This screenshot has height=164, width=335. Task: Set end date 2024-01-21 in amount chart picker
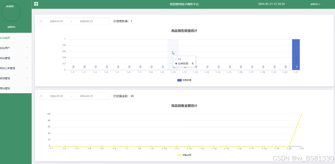(x=87, y=96)
